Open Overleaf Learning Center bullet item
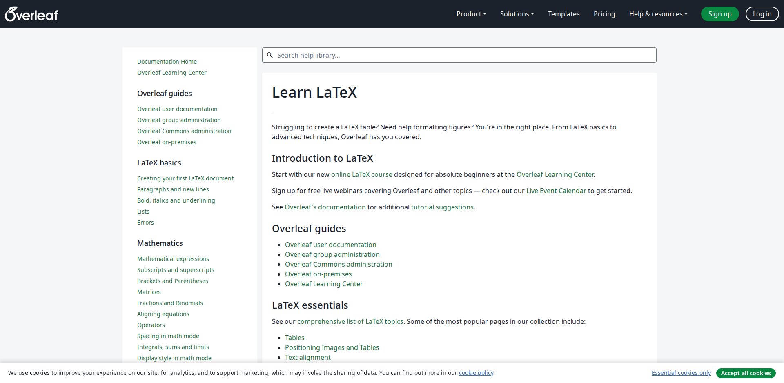Viewport: 784px width, 383px height. point(324,284)
